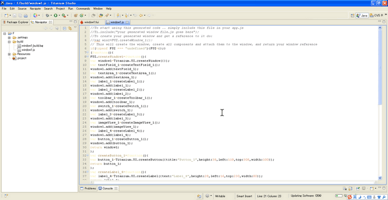Open the File menu

(x=4, y=9)
